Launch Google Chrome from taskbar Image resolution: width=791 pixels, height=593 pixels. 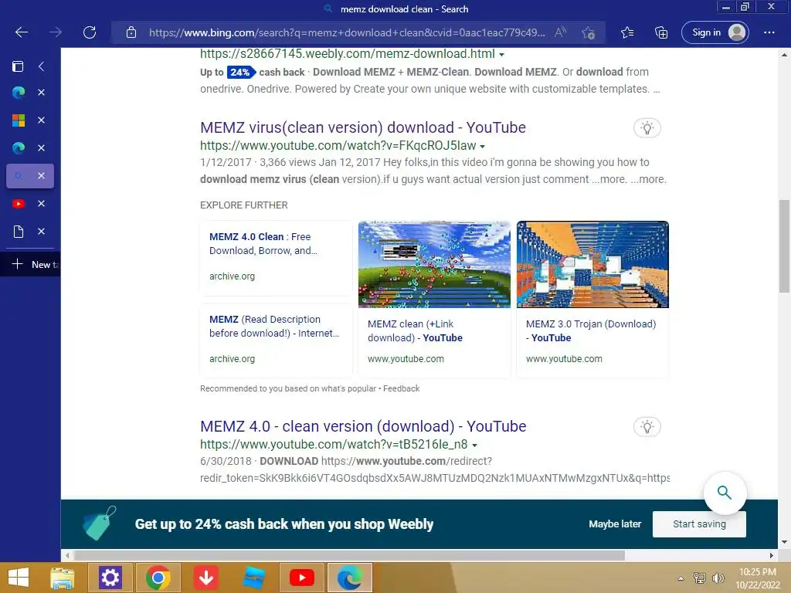(158, 578)
